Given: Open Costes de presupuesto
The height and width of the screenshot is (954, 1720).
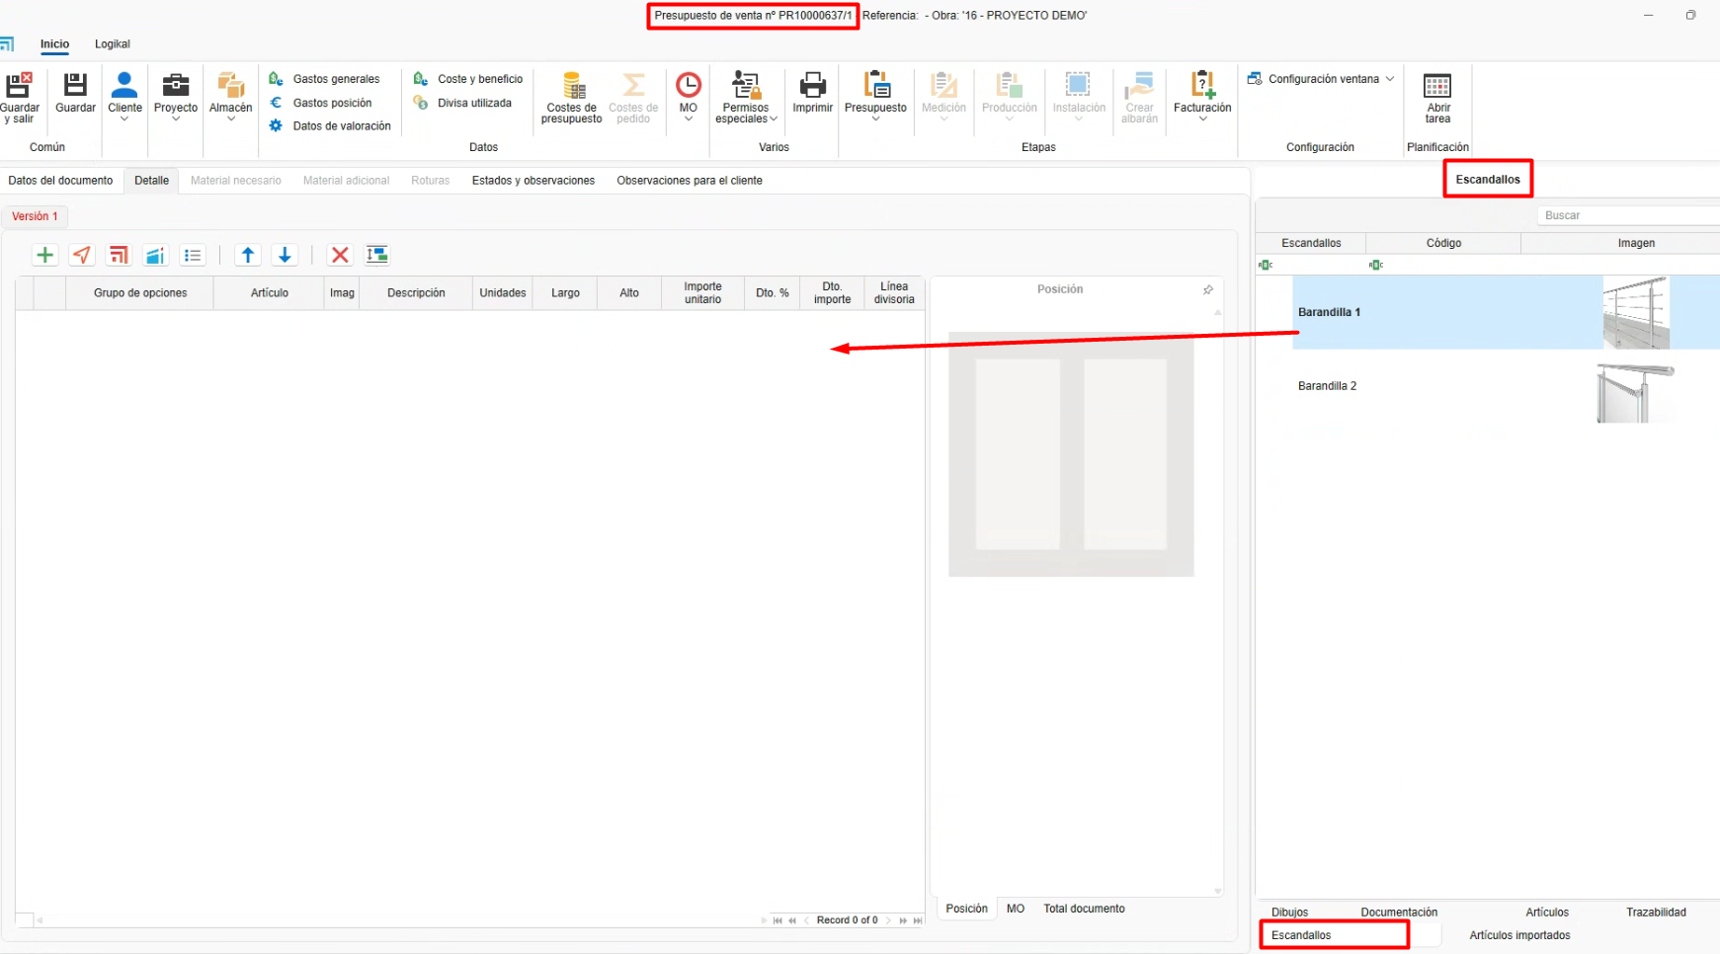Looking at the screenshot, I should [x=571, y=97].
